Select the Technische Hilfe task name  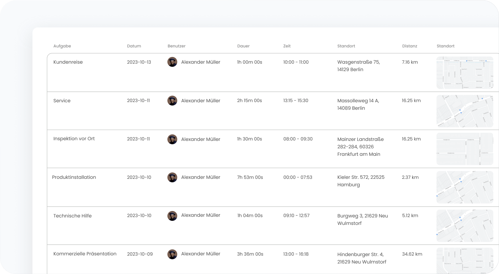tap(72, 216)
